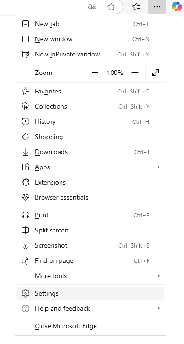Click the Extensions puzzle icon
Screen dimensions: 184x344
[26, 182]
